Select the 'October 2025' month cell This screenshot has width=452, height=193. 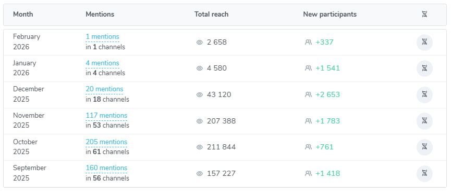click(x=26, y=147)
